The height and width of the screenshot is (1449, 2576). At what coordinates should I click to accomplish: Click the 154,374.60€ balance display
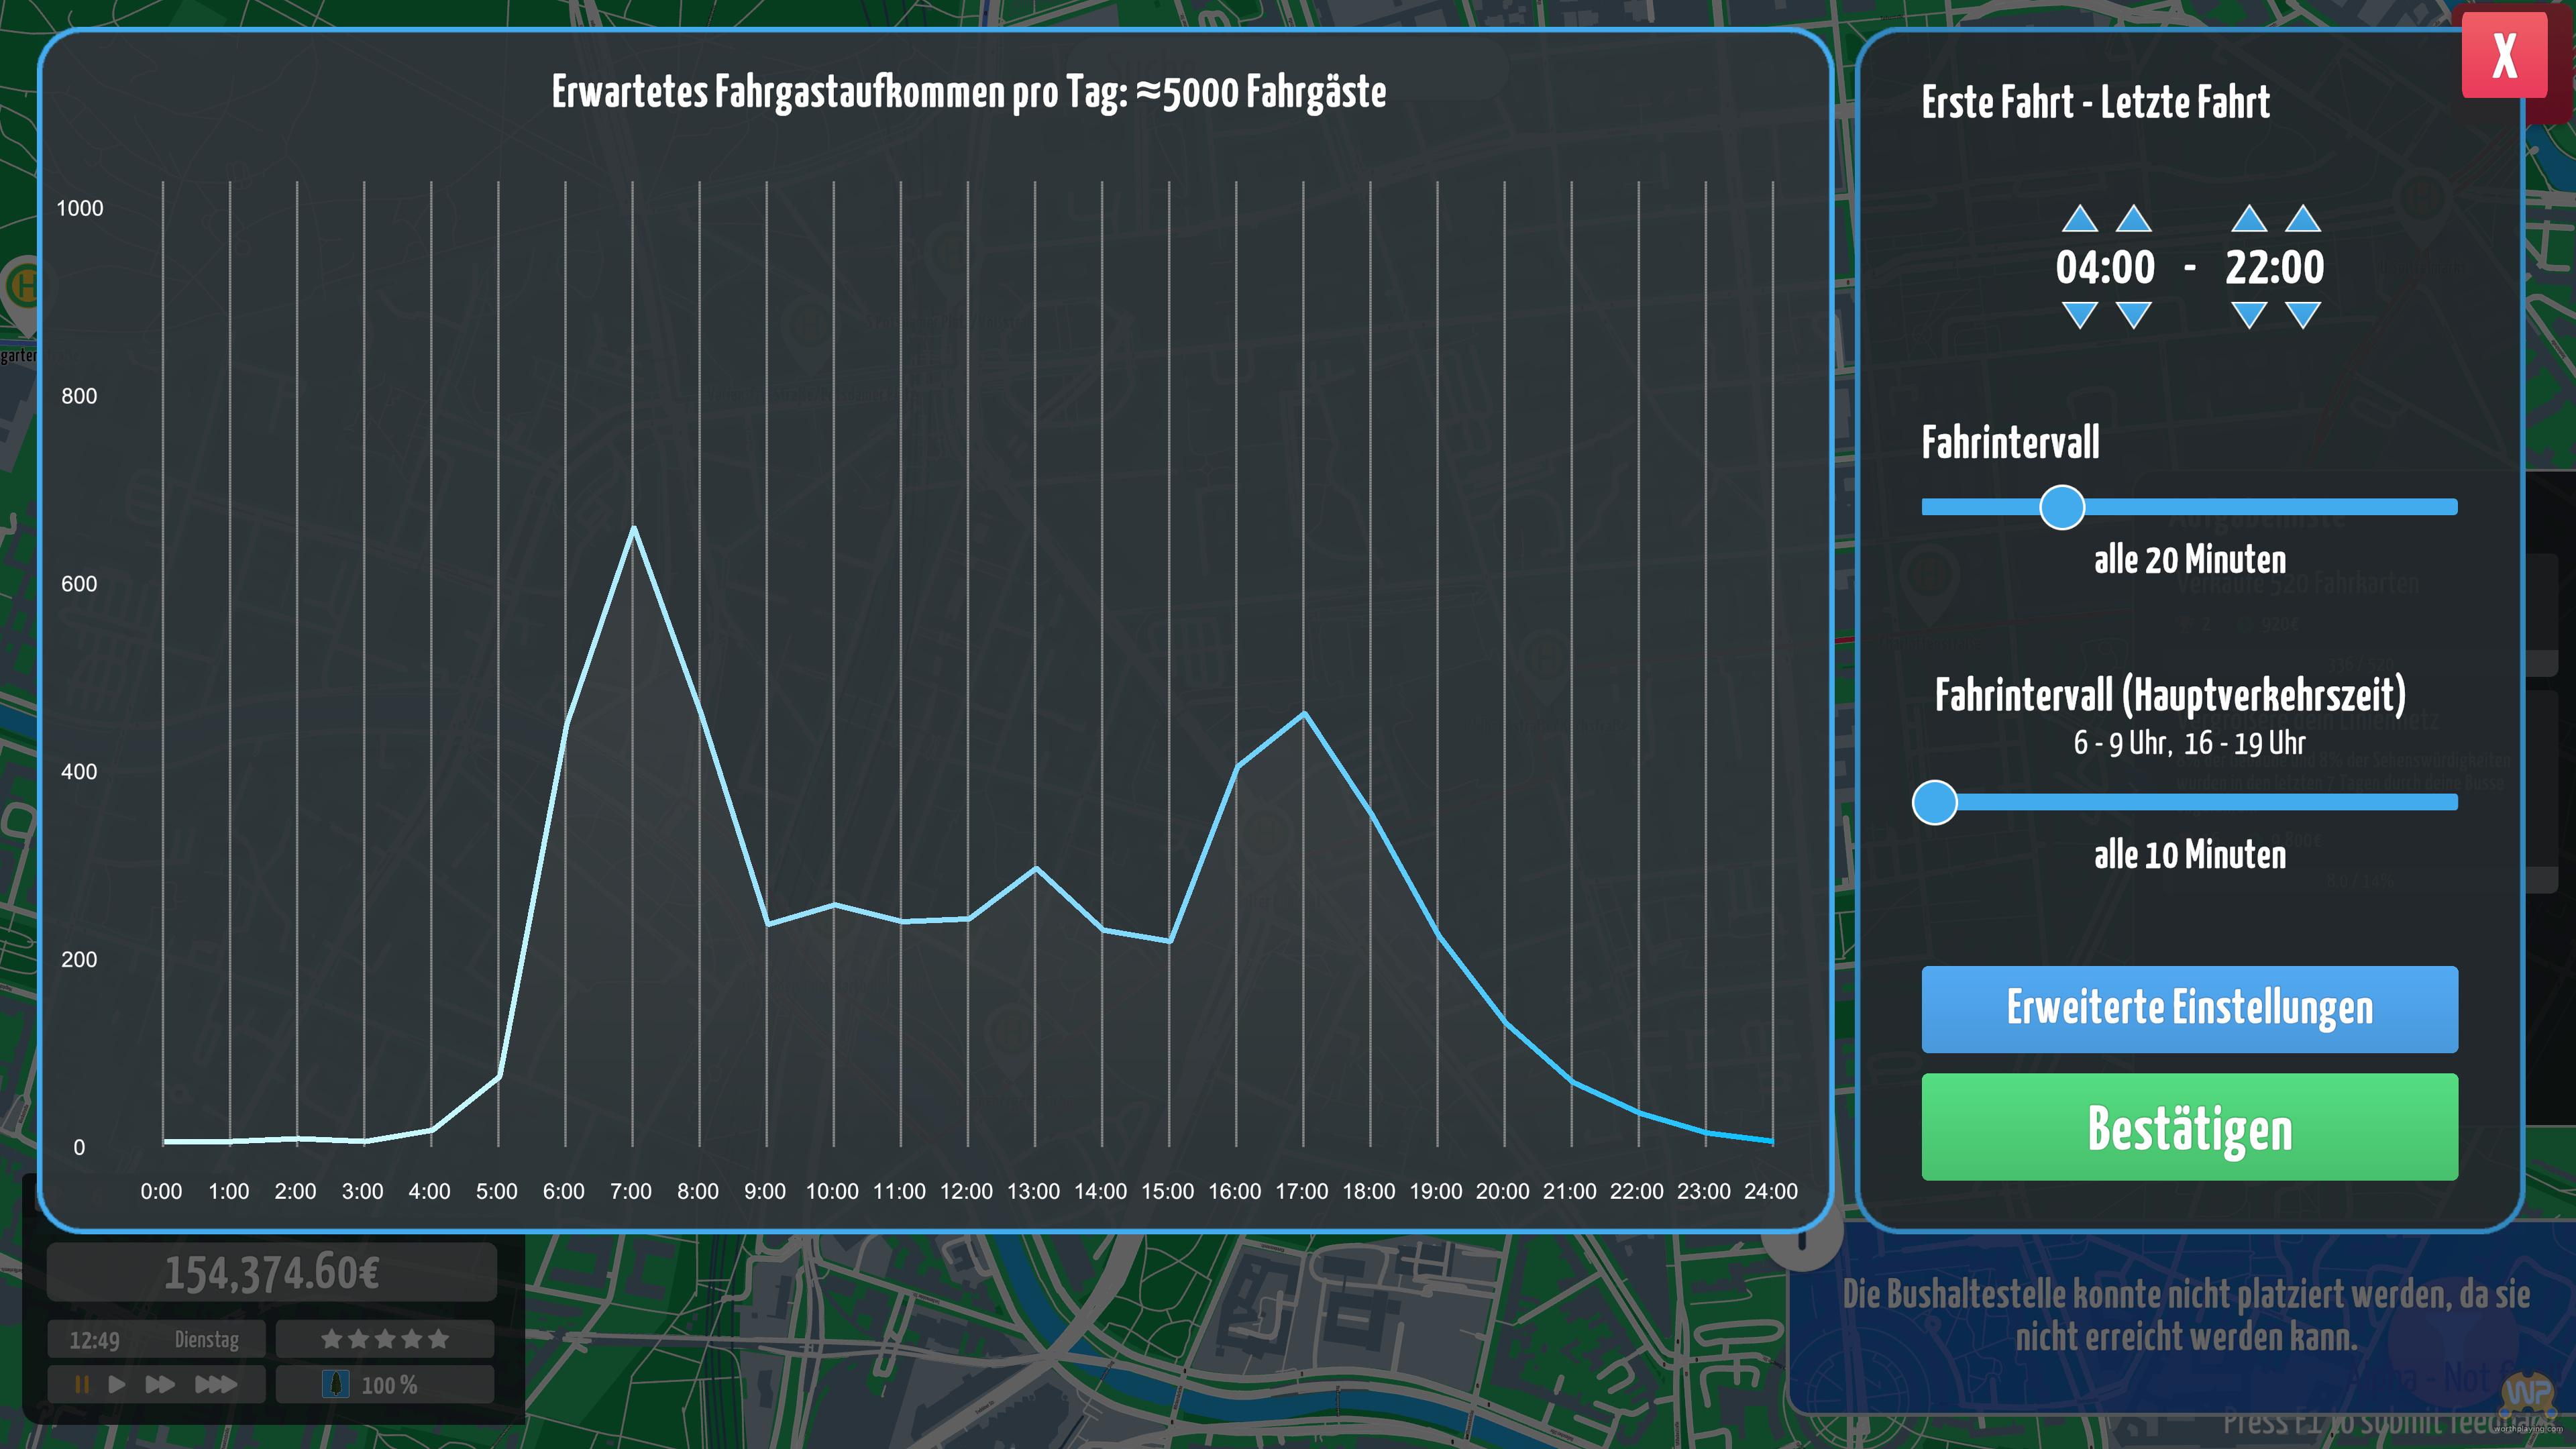272,1273
